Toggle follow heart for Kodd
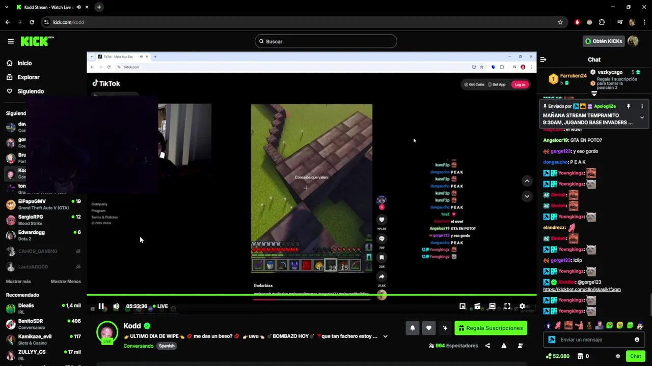The width and height of the screenshot is (652, 366). 429,328
